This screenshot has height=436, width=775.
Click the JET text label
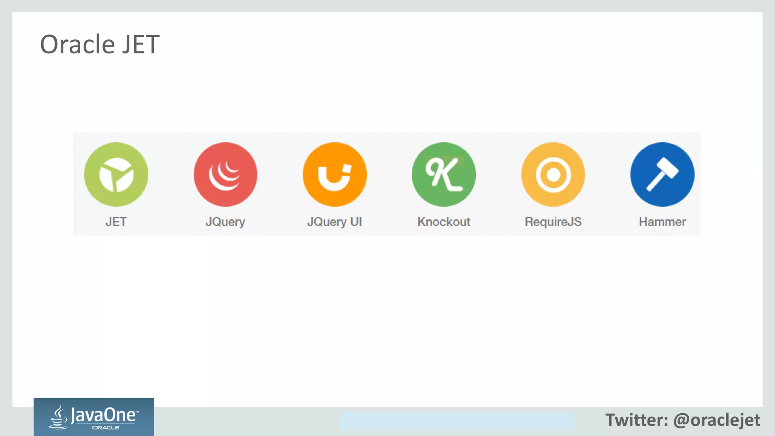tap(116, 222)
